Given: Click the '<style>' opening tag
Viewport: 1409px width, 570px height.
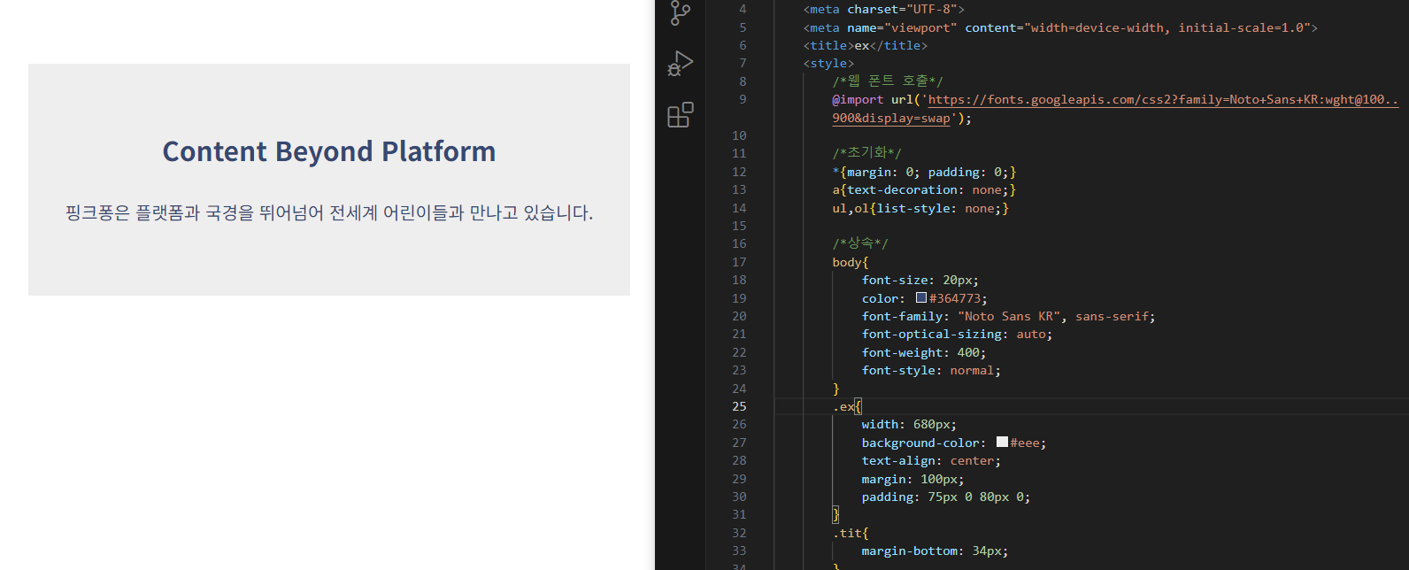Looking at the screenshot, I should [828, 63].
